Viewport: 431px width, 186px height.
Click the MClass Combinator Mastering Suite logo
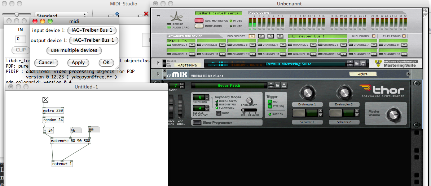(396, 64)
